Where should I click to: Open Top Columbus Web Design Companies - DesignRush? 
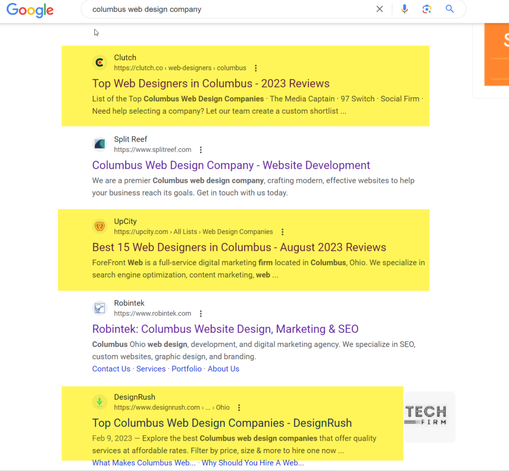click(x=222, y=423)
